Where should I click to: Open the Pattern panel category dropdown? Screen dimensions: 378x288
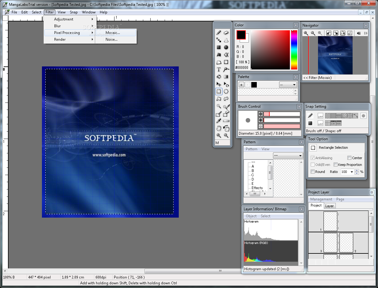click(288, 155)
